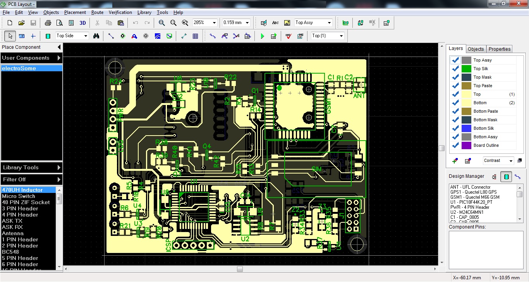Run the DRC verification check
This screenshot has width=529, height=282.
(288, 36)
